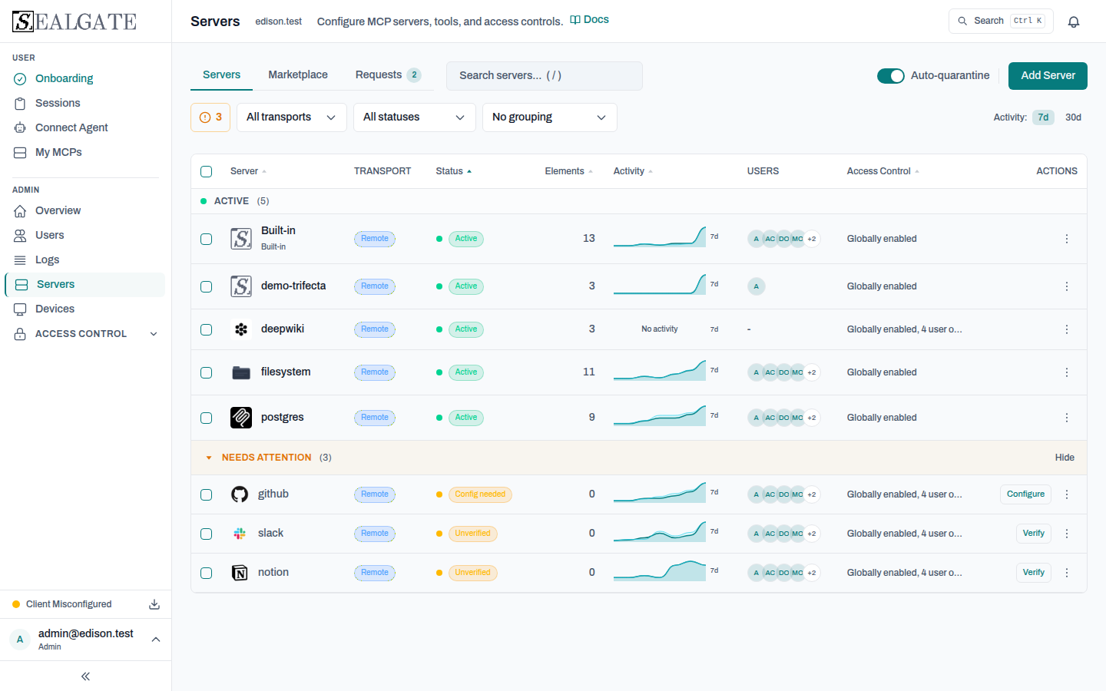The height and width of the screenshot is (691, 1106).
Task: Open the Docs link
Action: (x=589, y=20)
